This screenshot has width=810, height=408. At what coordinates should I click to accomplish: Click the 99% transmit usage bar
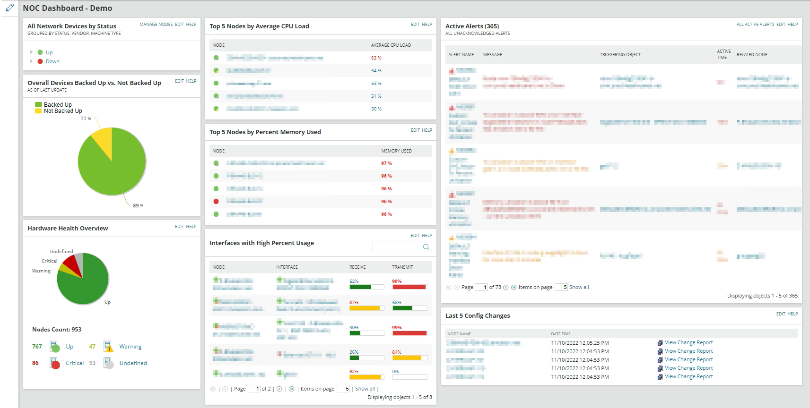[x=409, y=333]
